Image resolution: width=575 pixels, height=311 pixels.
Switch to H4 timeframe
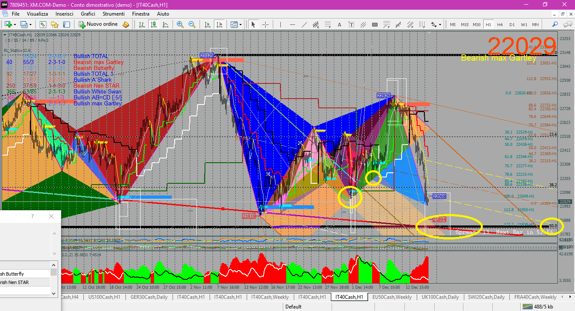click(500, 24)
